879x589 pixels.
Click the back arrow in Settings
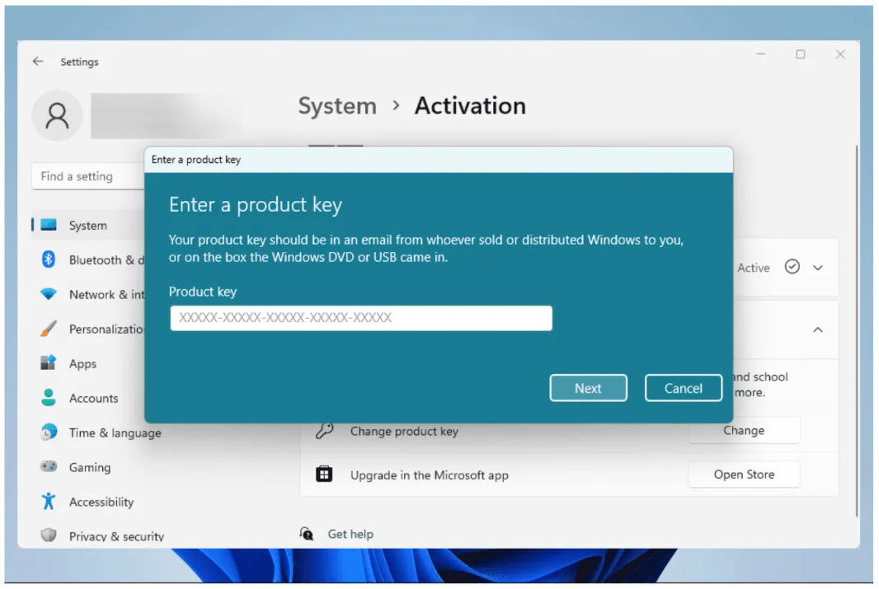[38, 61]
